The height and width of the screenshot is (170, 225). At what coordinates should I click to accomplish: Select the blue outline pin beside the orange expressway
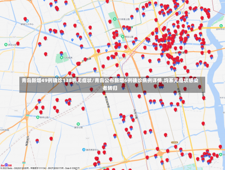tap(106, 51)
